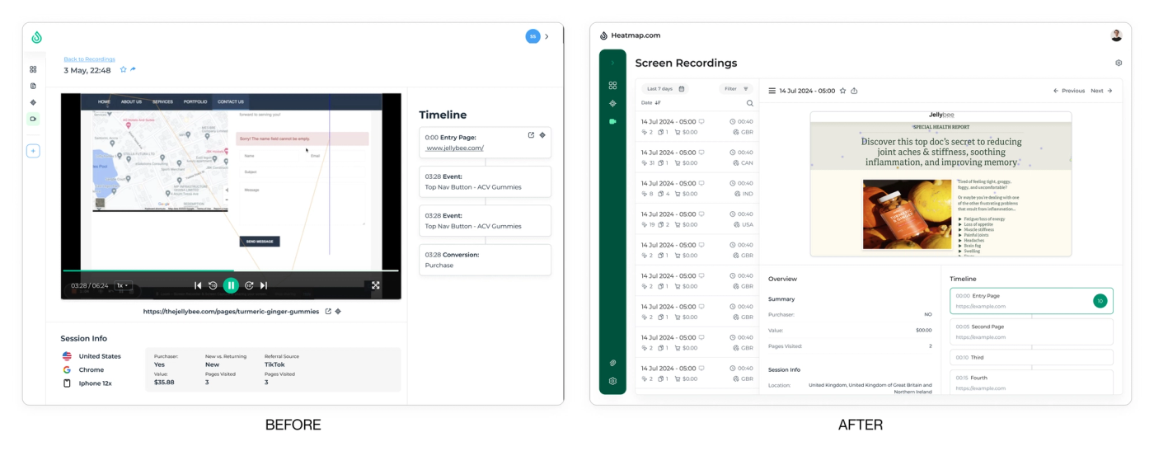Click green 10 badge on Entry Page
The image size is (1154, 456).
pos(1100,301)
